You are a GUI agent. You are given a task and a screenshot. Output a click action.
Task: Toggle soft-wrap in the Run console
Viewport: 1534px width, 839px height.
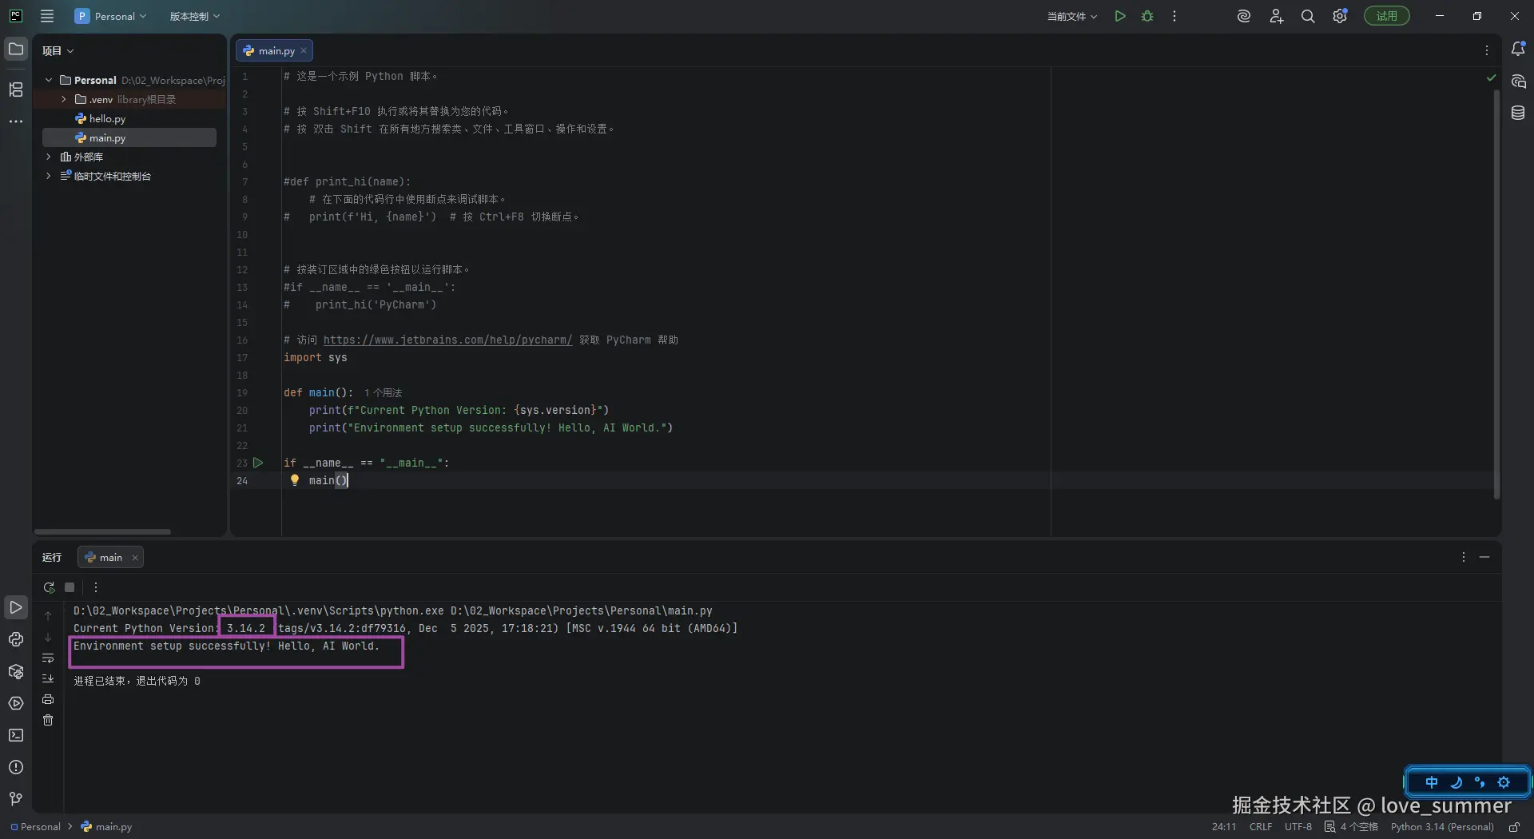pos(48,658)
